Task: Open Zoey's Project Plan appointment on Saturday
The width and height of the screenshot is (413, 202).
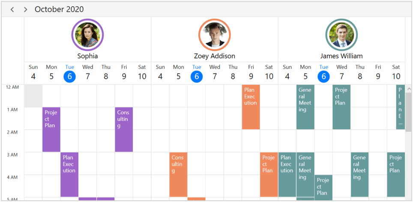Action: pos(269,174)
